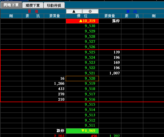
Task: Select price 9,513 row
Action: 82,115
